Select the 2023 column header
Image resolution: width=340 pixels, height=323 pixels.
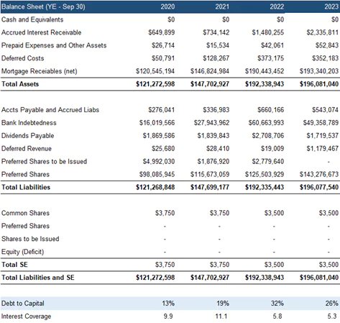coord(331,6)
